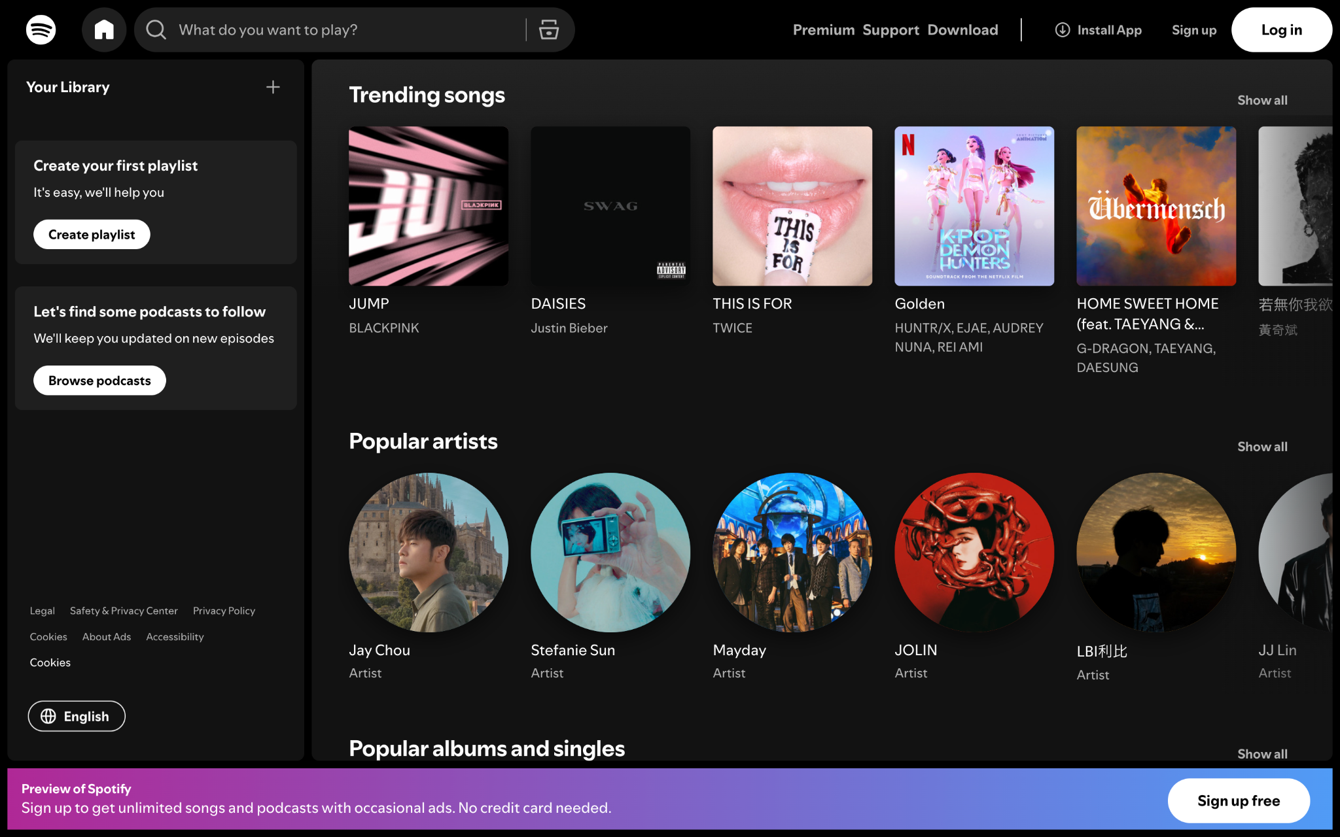1340x837 pixels.
Task: Open JUMP album cover by BLACKPINK
Action: coord(429,206)
